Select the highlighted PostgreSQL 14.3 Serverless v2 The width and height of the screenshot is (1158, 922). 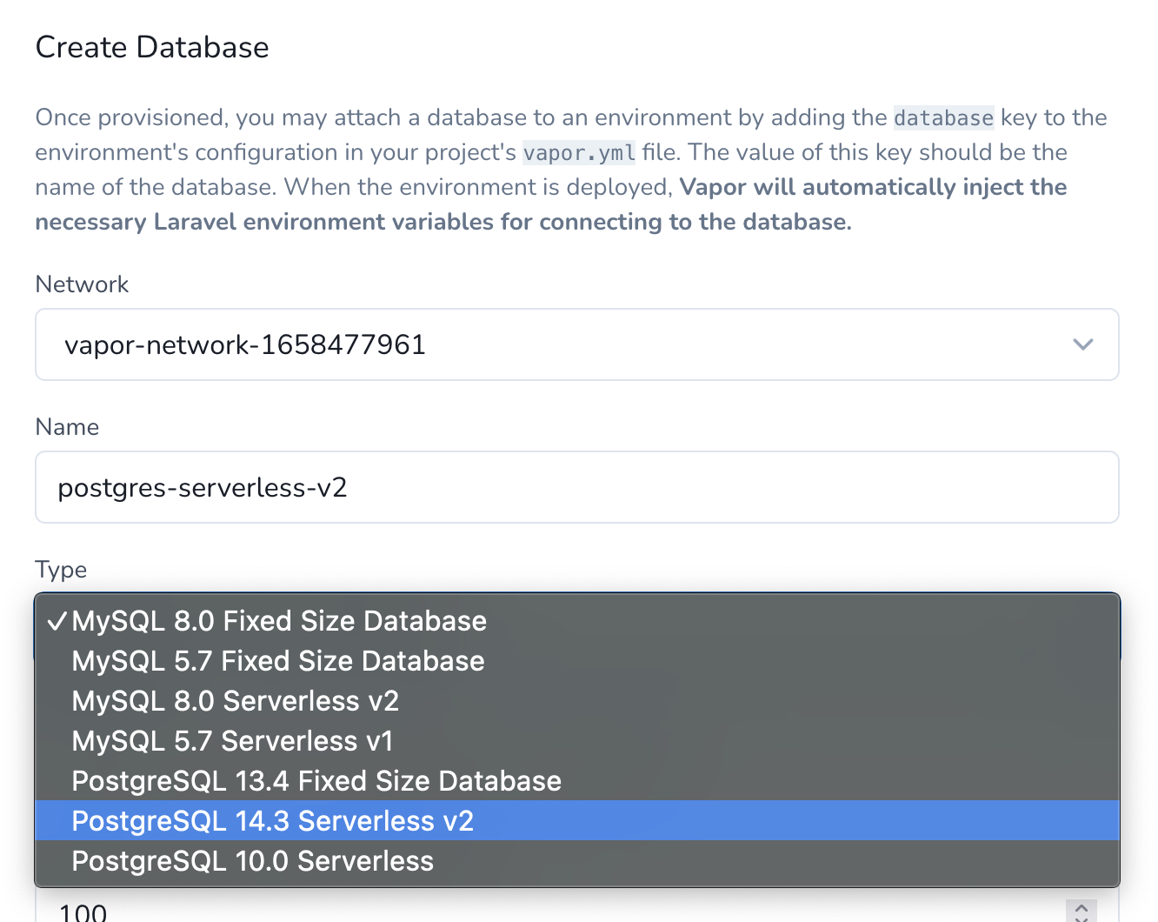[x=273, y=820]
